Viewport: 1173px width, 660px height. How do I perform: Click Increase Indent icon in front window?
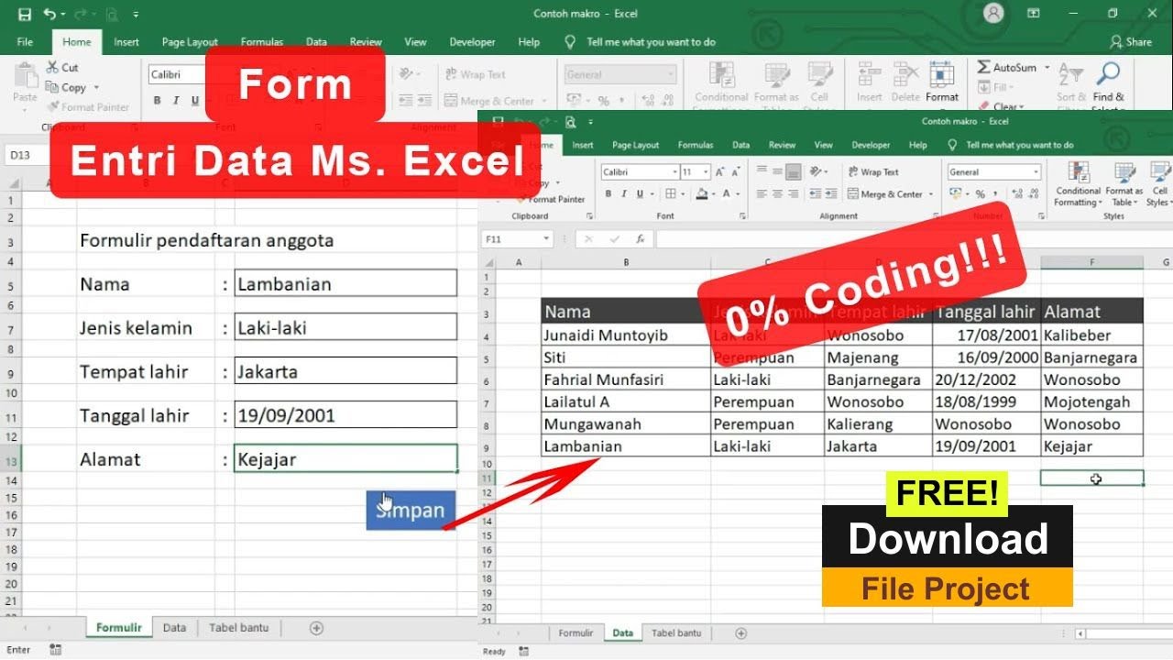click(x=829, y=194)
